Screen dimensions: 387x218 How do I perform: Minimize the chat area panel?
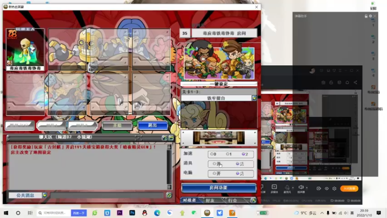(x=171, y=138)
